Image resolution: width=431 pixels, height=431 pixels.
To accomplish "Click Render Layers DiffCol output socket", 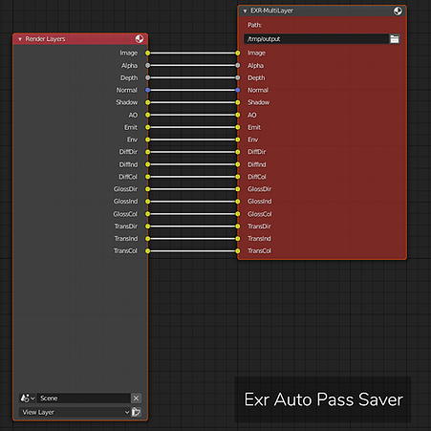I will [147, 177].
